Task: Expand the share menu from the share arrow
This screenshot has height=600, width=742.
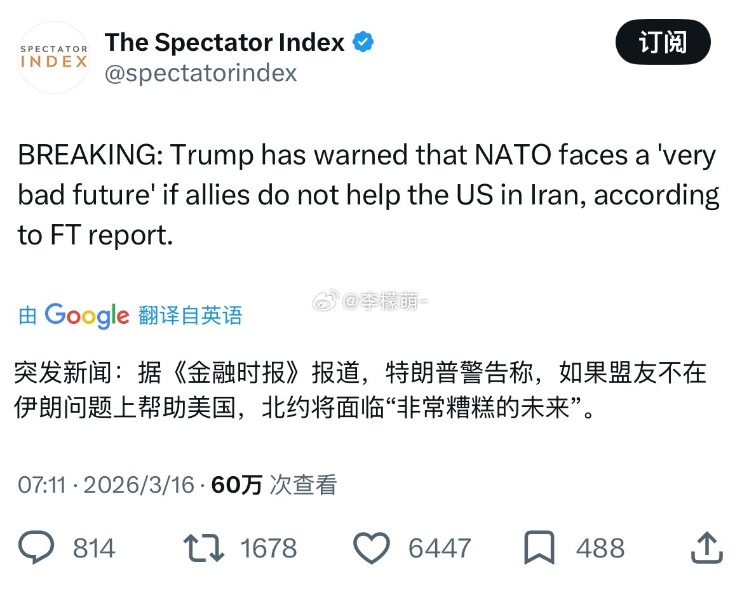Action: 705,547
